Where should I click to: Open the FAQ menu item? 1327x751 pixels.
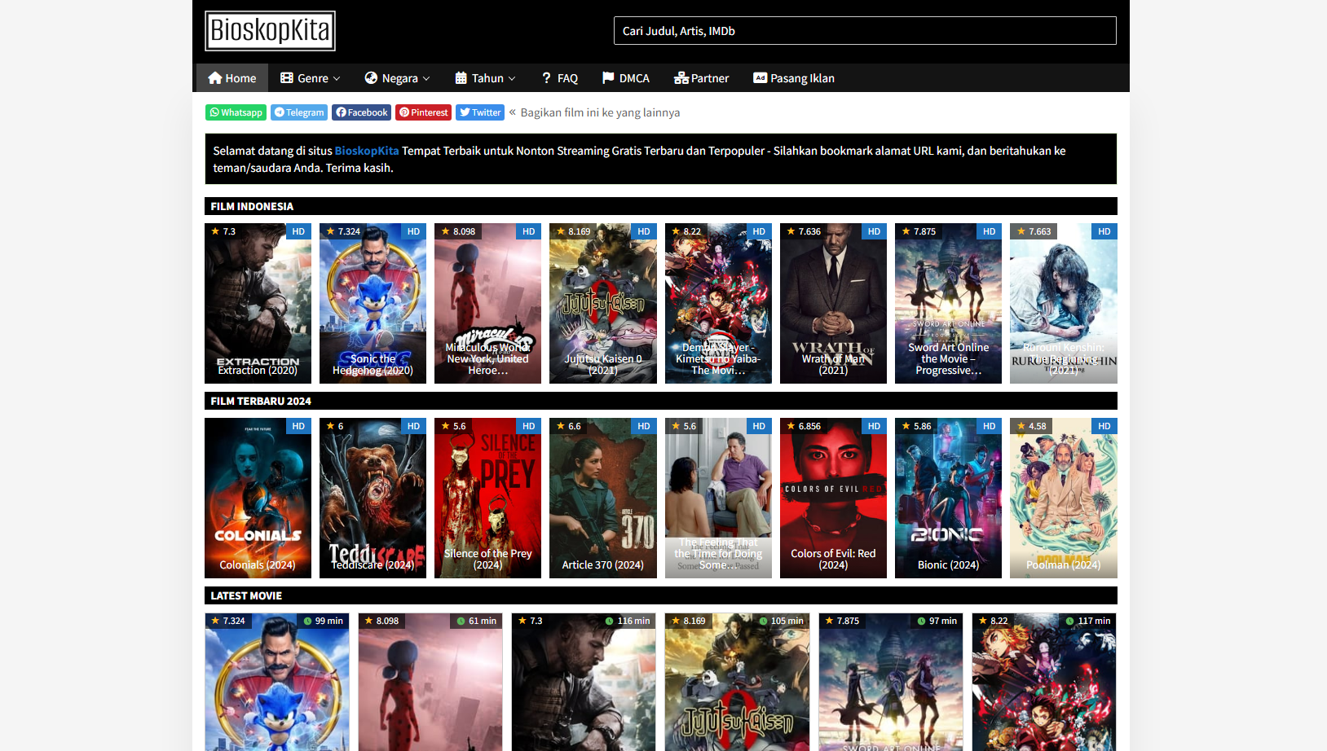point(559,78)
